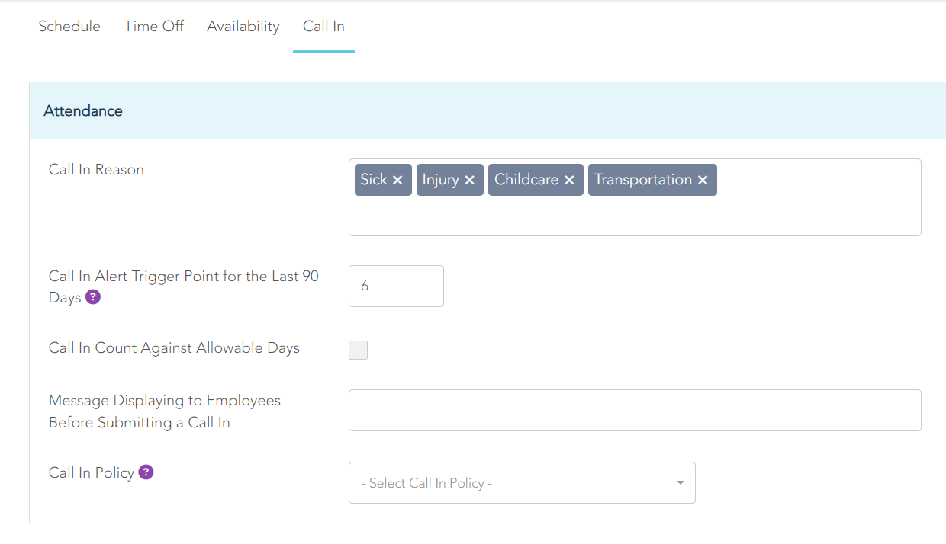Viewport: 946px width, 544px height.
Task: Enable Call In Count Against Allowable Days checkbox
Action: click(x=358, y=350)
